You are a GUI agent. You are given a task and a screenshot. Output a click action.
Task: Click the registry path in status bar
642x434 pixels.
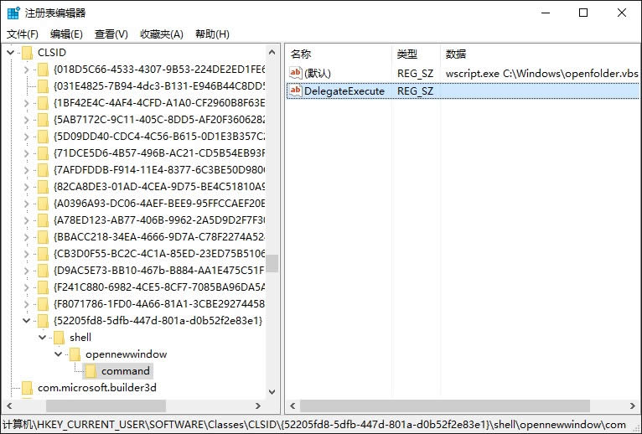pos(314,425)
